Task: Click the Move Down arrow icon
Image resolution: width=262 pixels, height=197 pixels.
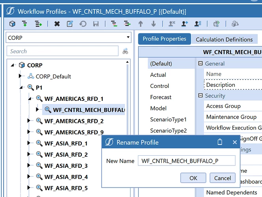Action: 154,24
